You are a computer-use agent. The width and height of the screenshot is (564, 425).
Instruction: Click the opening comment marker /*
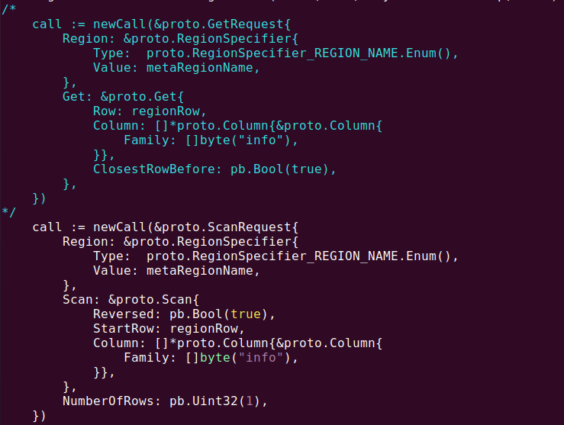8,9
